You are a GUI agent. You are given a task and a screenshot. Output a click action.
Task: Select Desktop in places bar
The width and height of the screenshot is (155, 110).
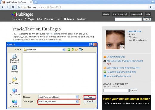(x=15, y=69)
